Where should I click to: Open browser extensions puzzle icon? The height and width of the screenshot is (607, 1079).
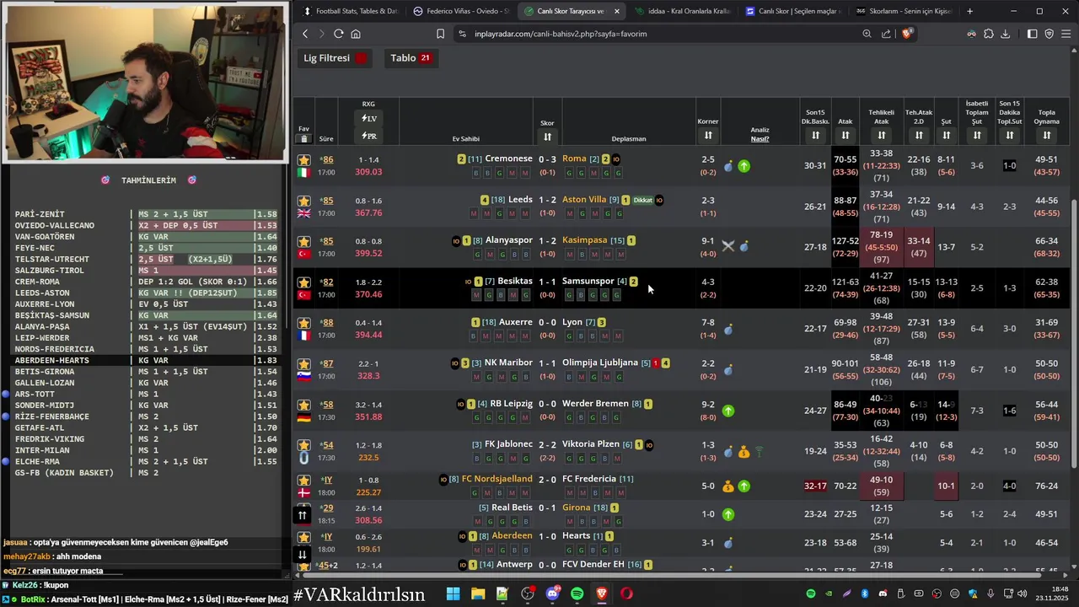pos(989,34)
